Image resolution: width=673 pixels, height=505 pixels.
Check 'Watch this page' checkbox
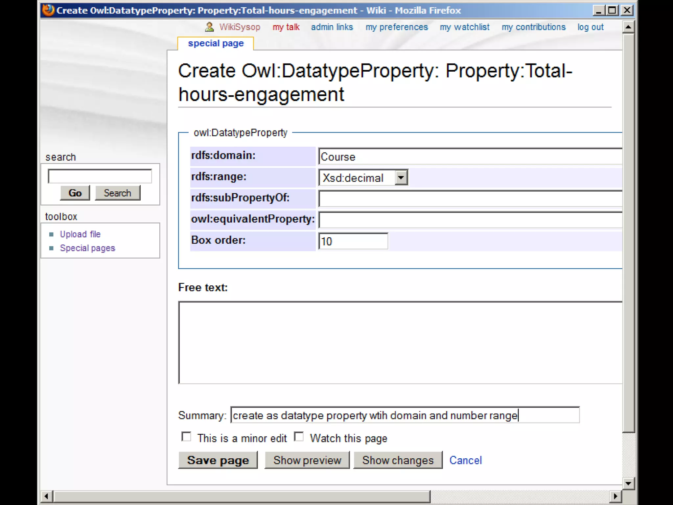(299, 437)
